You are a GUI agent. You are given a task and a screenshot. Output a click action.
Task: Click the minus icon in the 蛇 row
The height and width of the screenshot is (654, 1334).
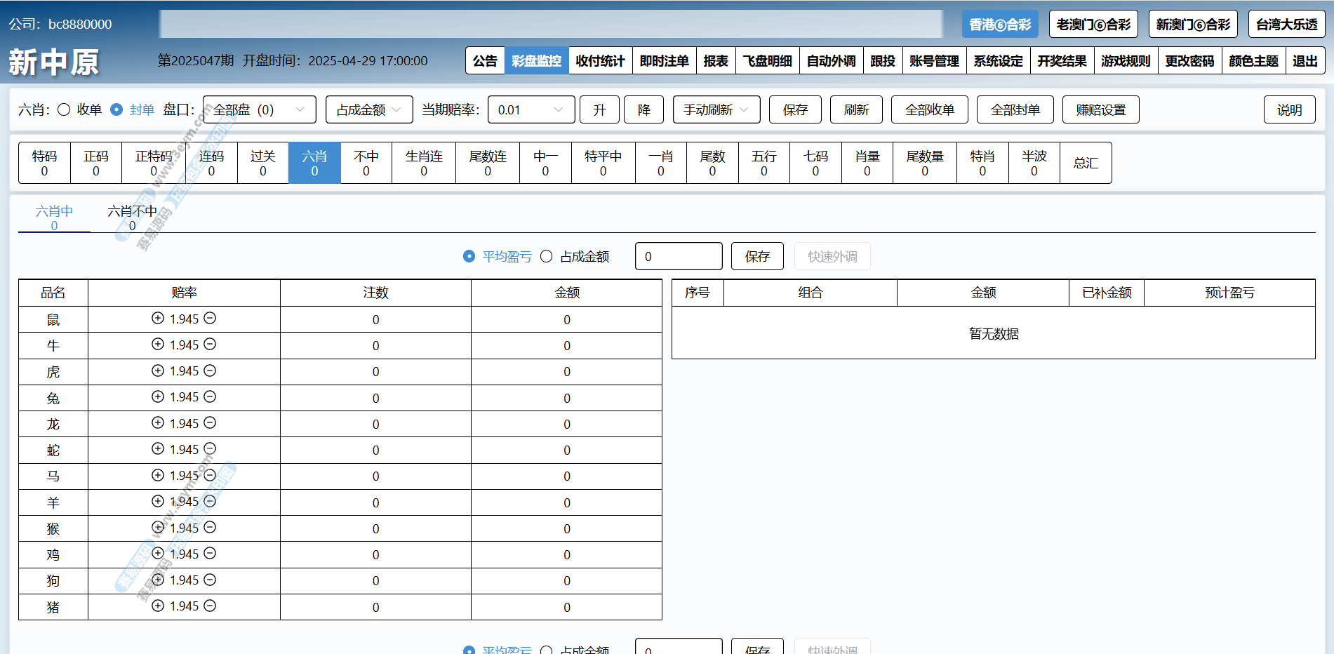pos(210,449)
